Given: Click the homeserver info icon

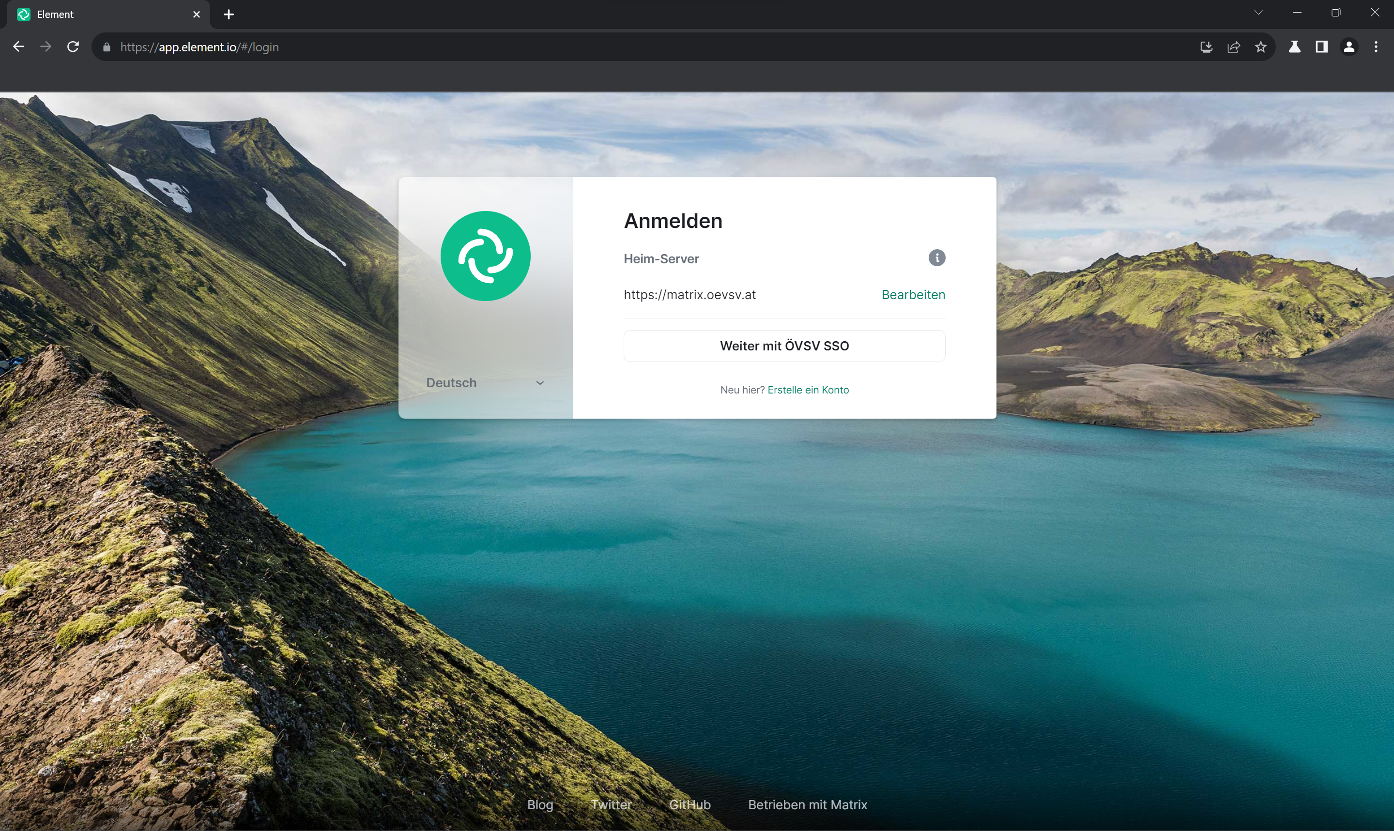Looking at the screenshot, I should pyautogui.click(x=936, y=257).
